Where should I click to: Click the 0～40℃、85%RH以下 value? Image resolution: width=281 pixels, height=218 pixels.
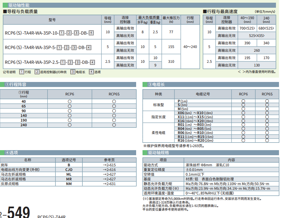coord(210,193)
